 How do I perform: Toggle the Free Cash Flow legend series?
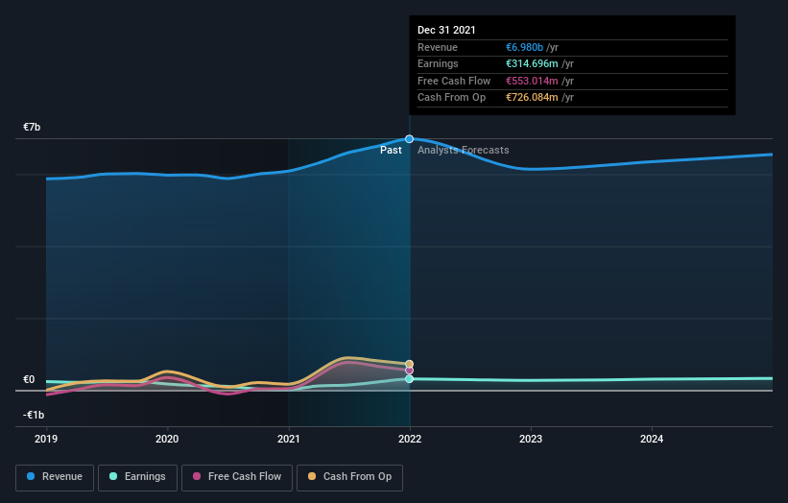(237, 477)
